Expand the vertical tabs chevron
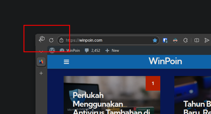Viewport: 211px width, 114px height. point(41,52)
